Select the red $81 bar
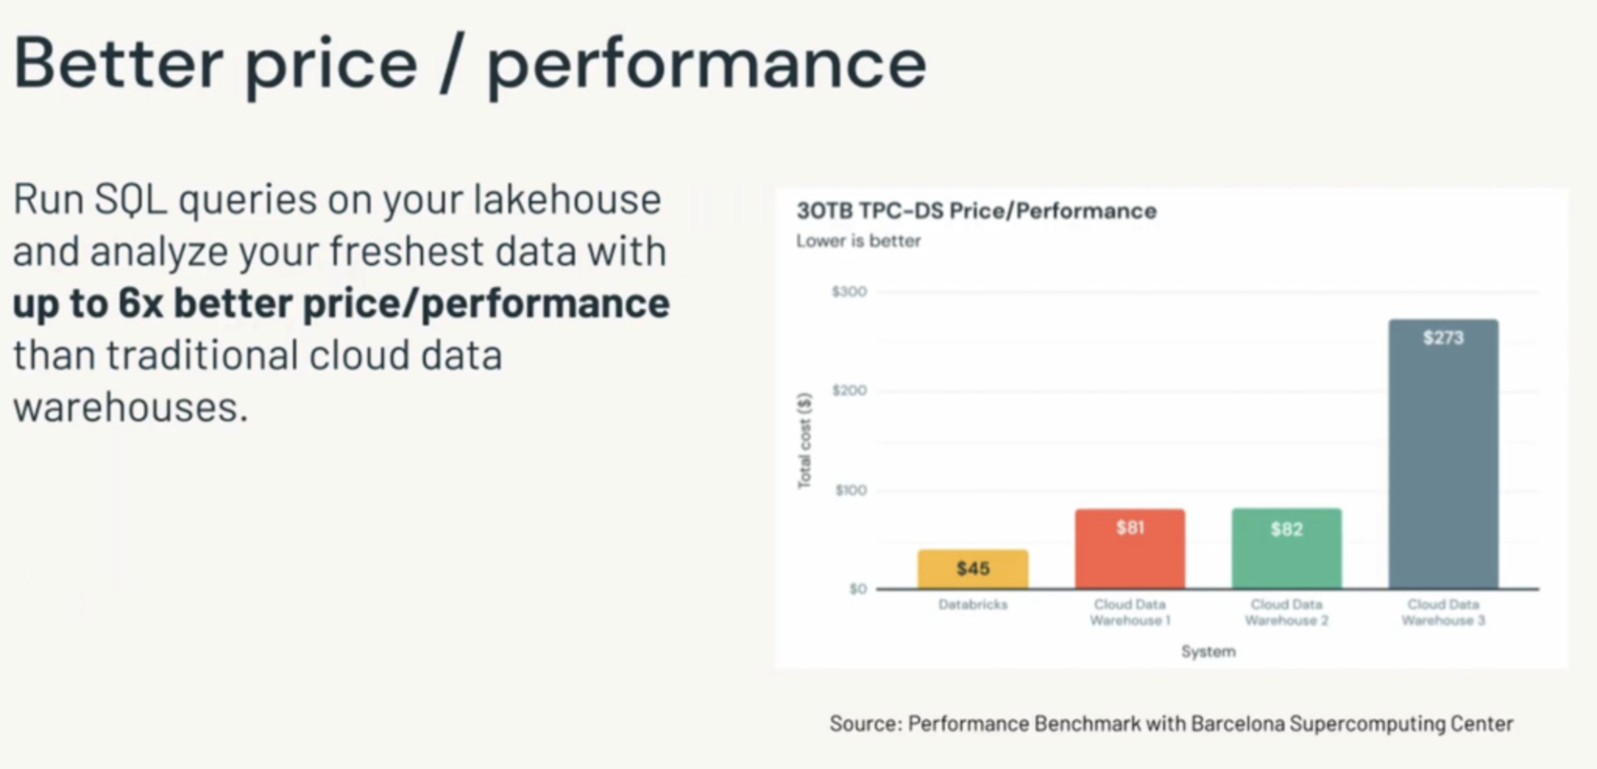Image resolution: width=1597 pixels, height=769 pixels. click(x=1129, y=548)
